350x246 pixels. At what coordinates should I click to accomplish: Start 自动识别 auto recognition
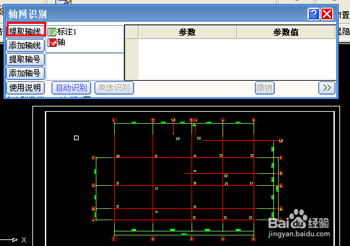click(71, 88)
